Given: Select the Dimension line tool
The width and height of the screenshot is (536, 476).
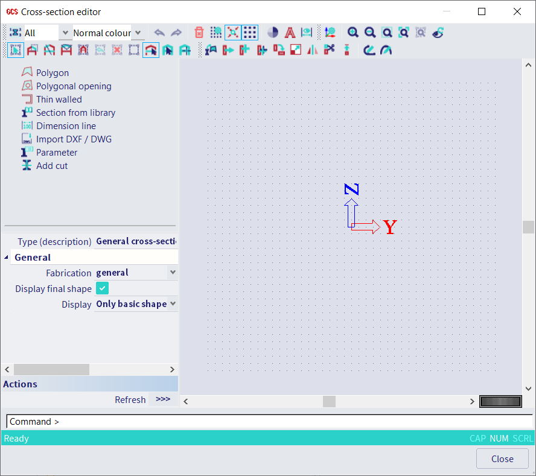Looking at the screenshot, I should [66, 125].
